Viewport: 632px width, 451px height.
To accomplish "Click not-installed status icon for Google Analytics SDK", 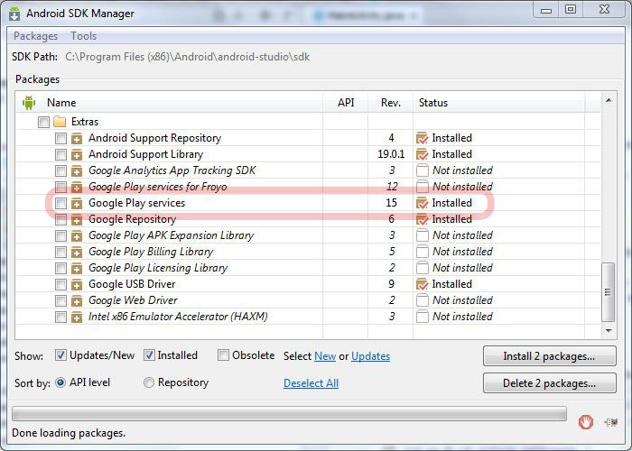I will [422, 170].
